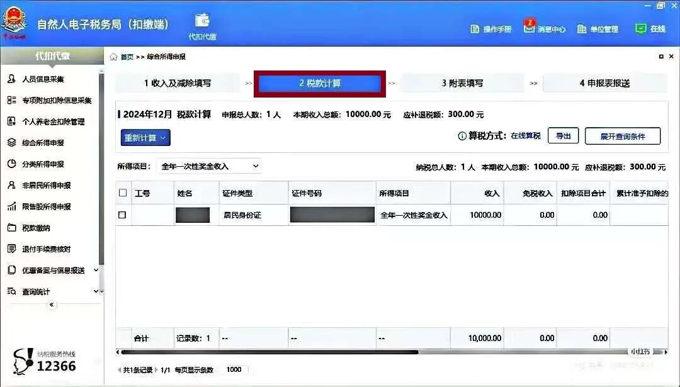Click 展开查询条件 to show search filters
The height and width of the screenshot is (387, 680).
click(x=623, y=135)
